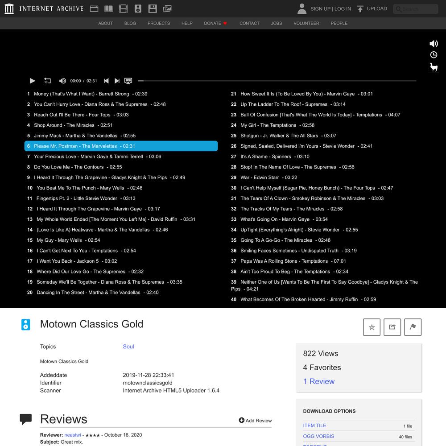
Task: Open the ABOUT menu item
Action: [106, 23]
